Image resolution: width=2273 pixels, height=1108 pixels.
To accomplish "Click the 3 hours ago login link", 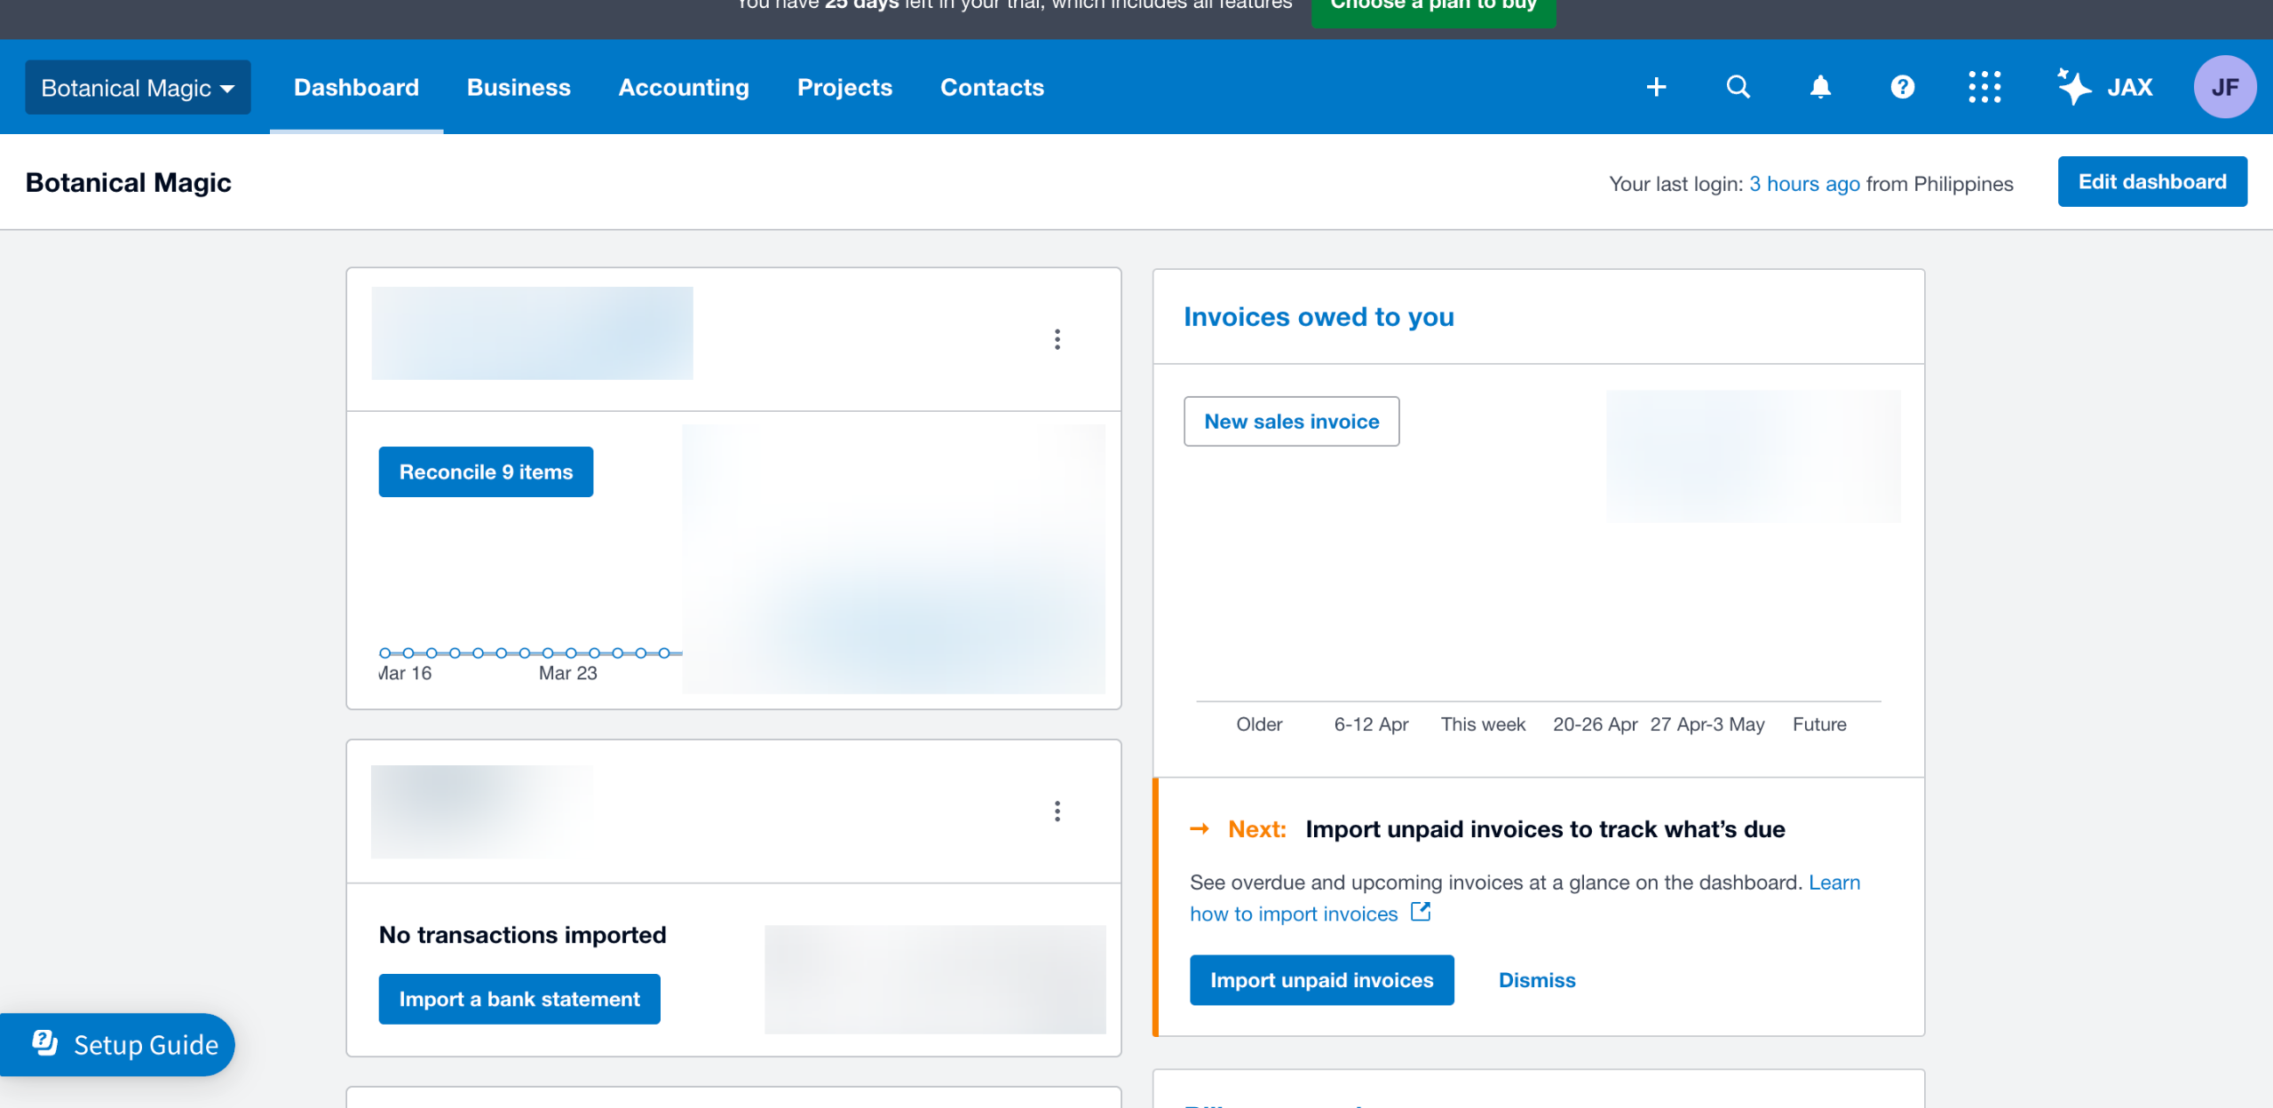I will click(1803, 184).
